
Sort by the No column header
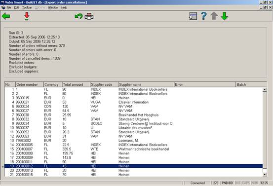pos(10,84)
